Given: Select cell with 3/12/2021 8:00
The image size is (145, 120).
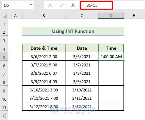Looking at the screenshot, I should tap(44, 107).
